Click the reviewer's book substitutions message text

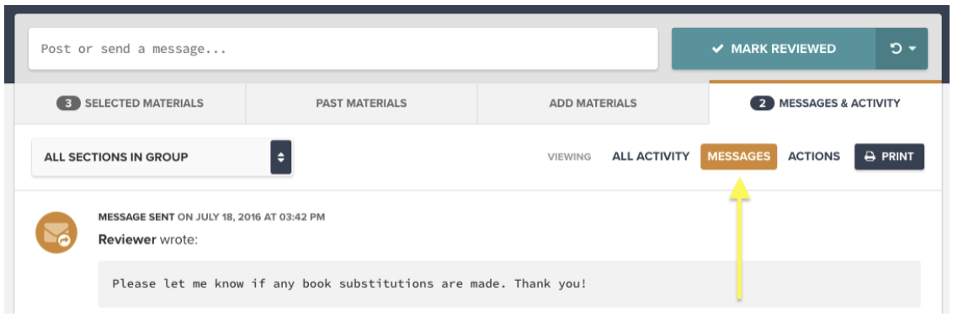pos(349,284)
